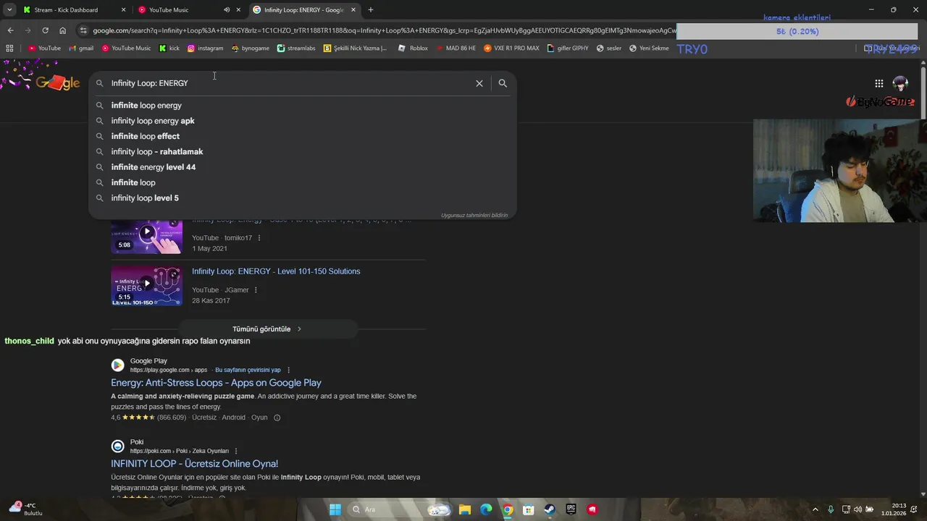Open the gmail bookmark
Viewport: 927px width, 521px height.
click(81, 48)
